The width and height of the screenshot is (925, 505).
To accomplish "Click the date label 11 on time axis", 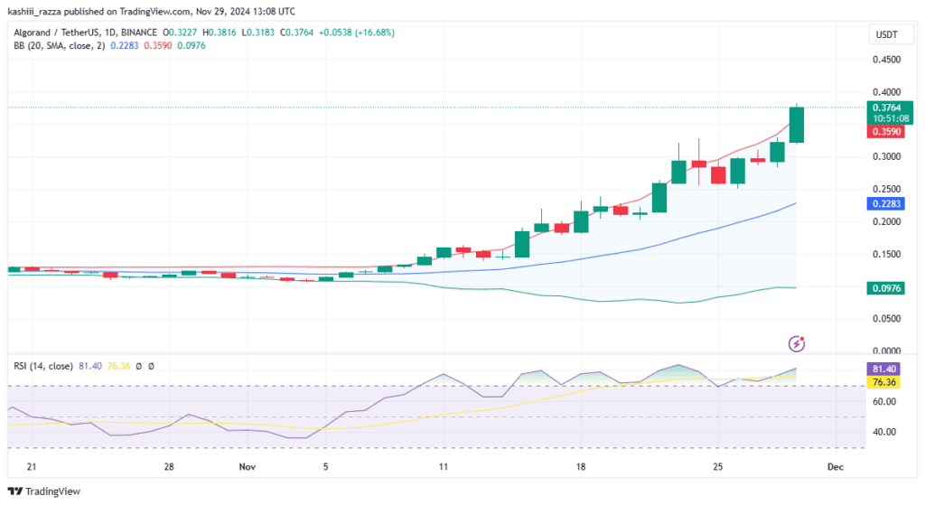I will tap(443, 467).
